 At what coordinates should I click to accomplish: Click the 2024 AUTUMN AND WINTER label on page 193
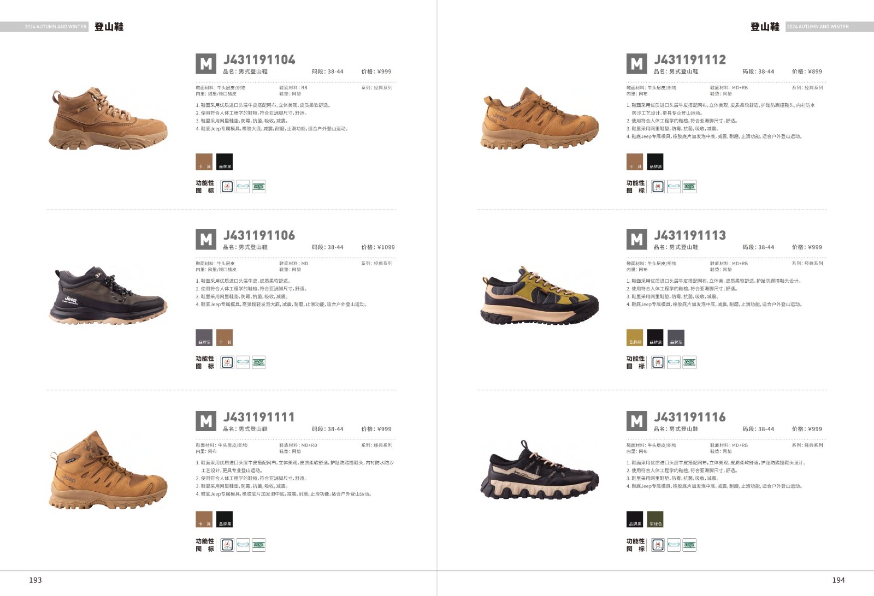pyautogui.click(x=55, y=27)
